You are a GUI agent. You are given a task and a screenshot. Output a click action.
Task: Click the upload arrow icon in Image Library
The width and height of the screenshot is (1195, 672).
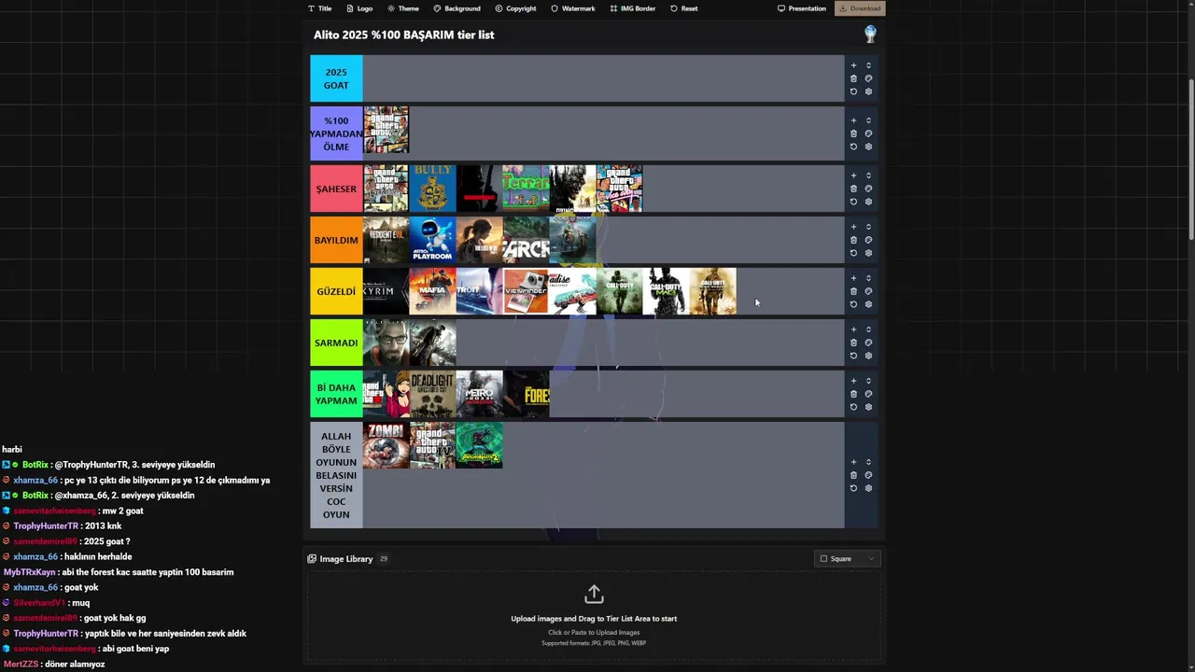(594, 595)
